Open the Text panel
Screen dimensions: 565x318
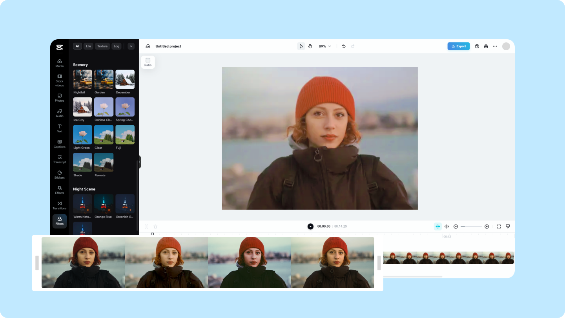click(60, 128)
